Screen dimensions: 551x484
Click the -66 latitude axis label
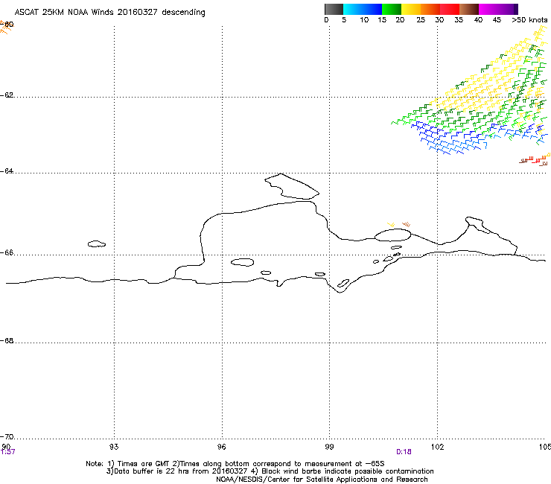pos(7,253)
